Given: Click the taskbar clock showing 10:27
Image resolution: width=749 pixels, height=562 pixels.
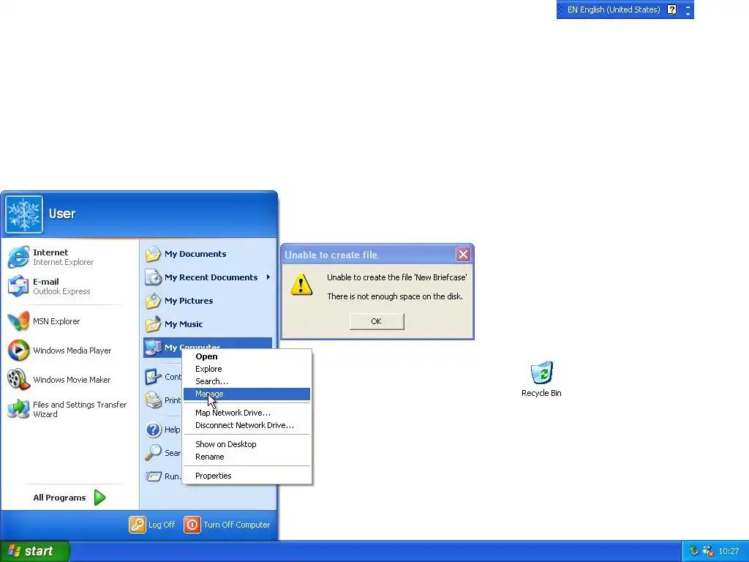Looking at the screenshot, I should click(729, 551).
